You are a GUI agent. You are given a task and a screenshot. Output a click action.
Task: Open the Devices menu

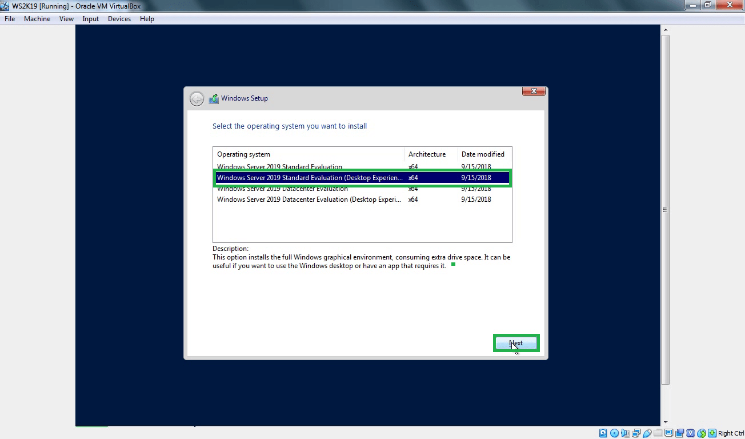coord(119,19)
